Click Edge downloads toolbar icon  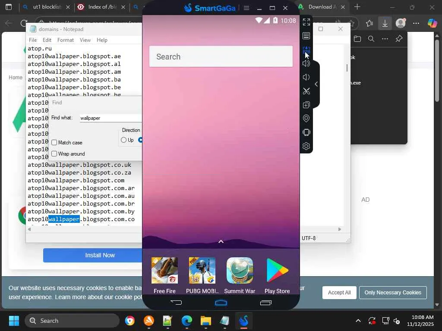coord(385,23)
